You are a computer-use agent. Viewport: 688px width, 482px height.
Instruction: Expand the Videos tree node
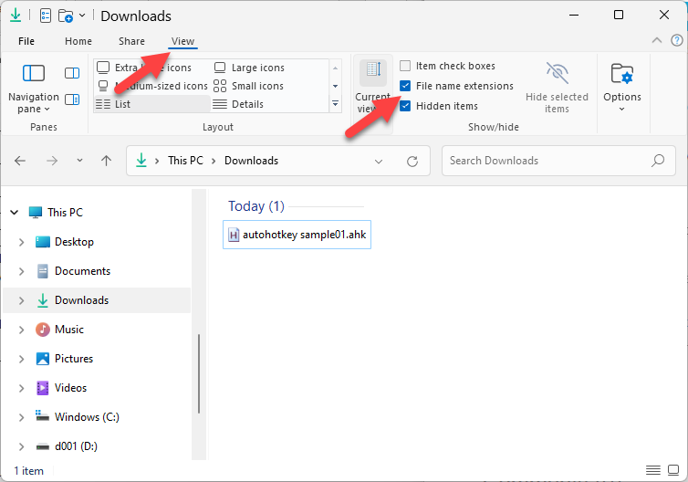coord(21,388)
